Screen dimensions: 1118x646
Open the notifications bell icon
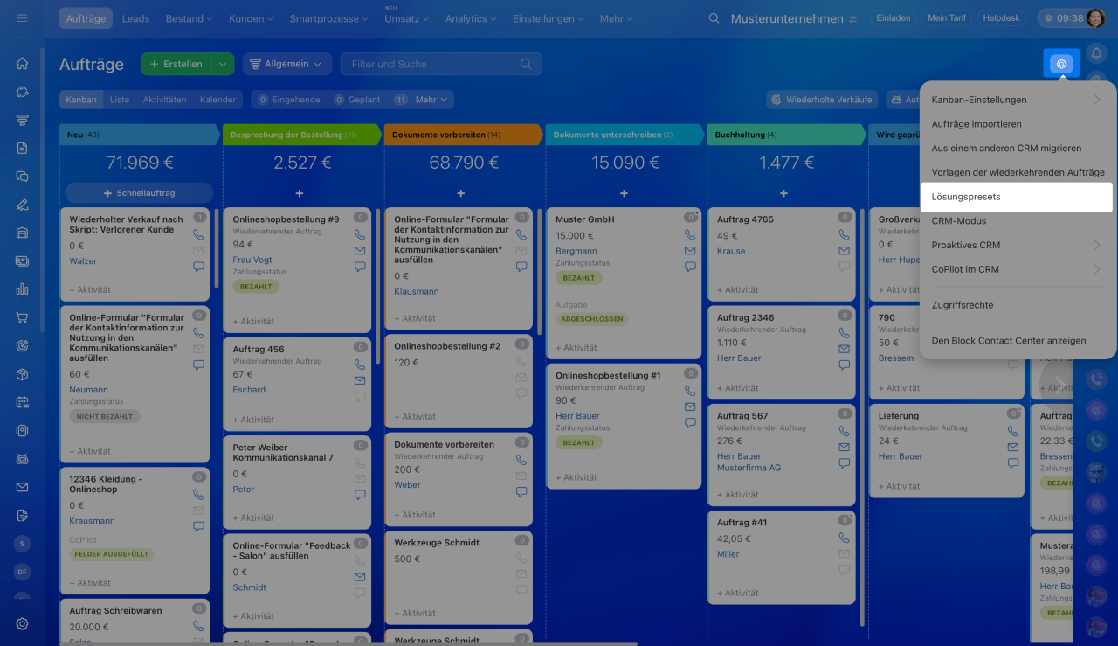coord(1095,53)
